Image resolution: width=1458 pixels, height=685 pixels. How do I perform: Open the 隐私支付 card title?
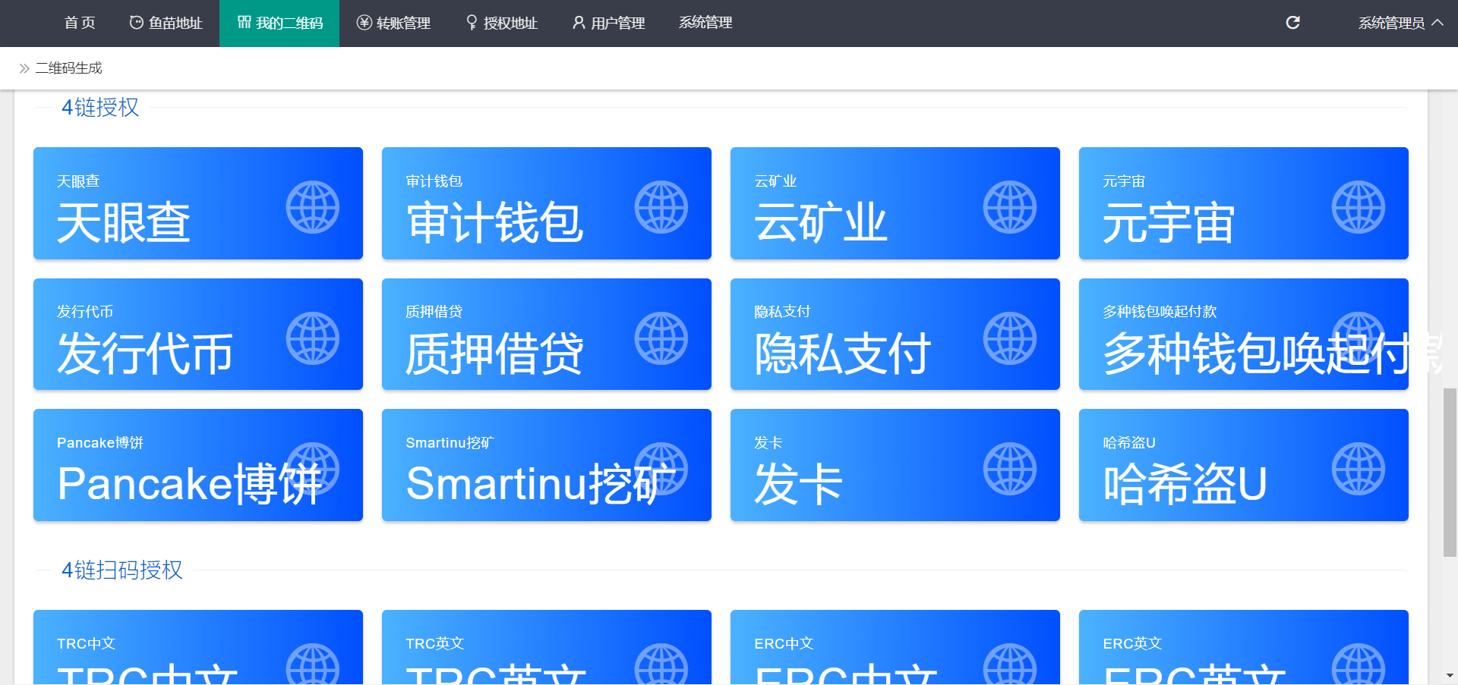pos(843,354)
